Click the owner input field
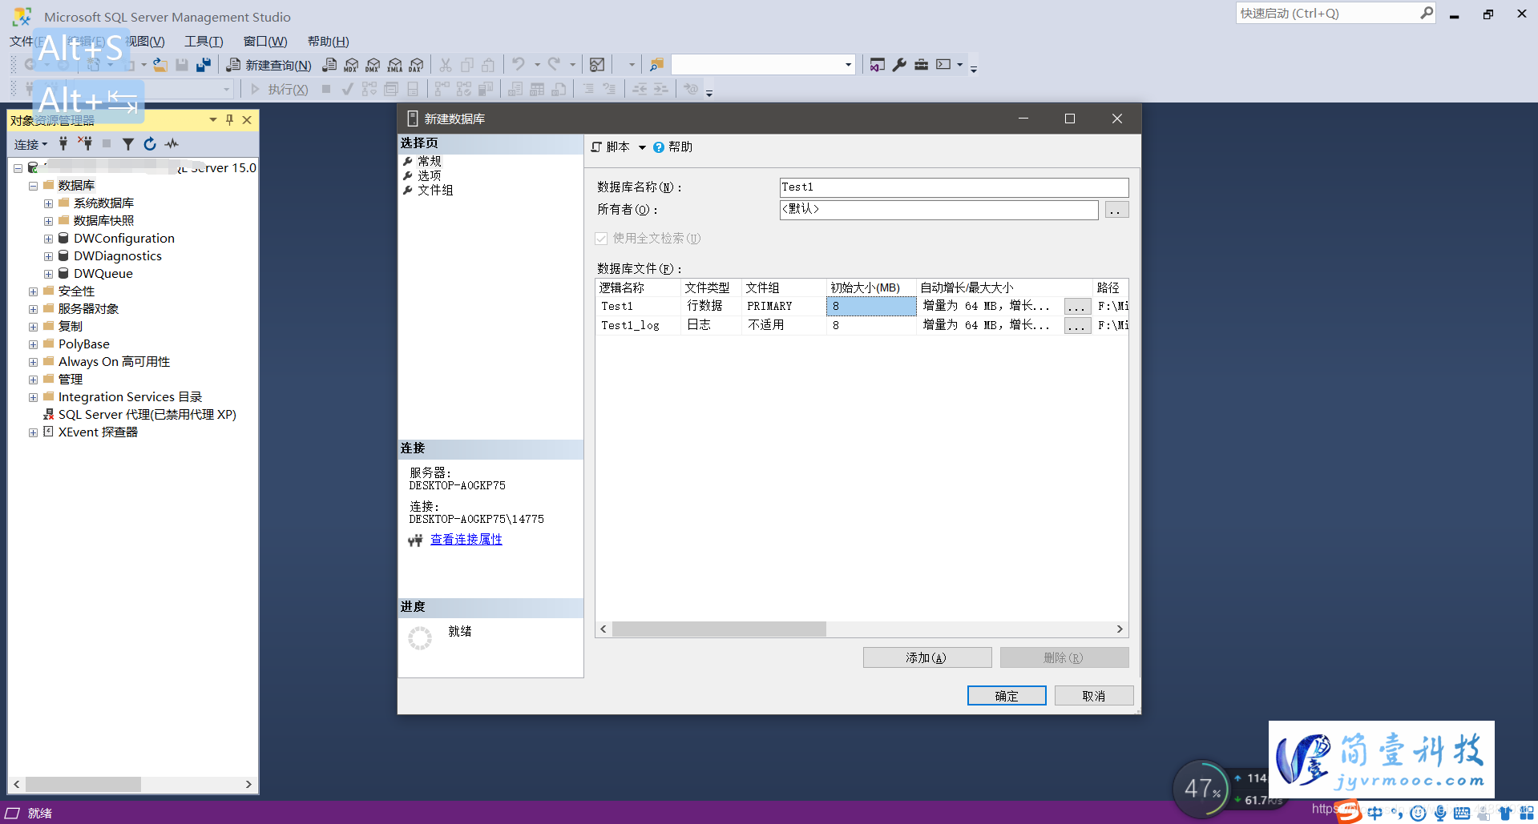 click(x=939, y=210)
